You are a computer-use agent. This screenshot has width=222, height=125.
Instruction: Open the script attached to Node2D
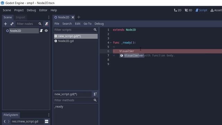click(x=41, y=31)
